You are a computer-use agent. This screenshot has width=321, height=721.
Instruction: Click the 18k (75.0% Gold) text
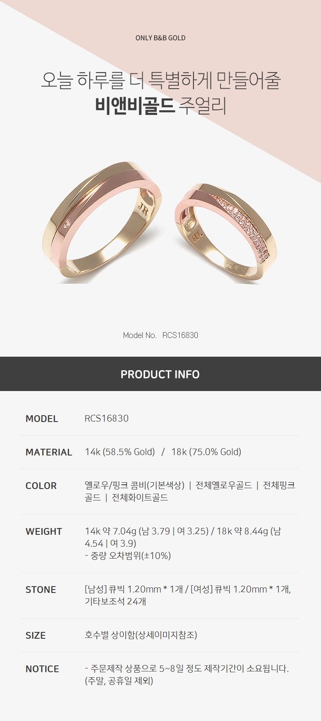(x=206, y=452)
